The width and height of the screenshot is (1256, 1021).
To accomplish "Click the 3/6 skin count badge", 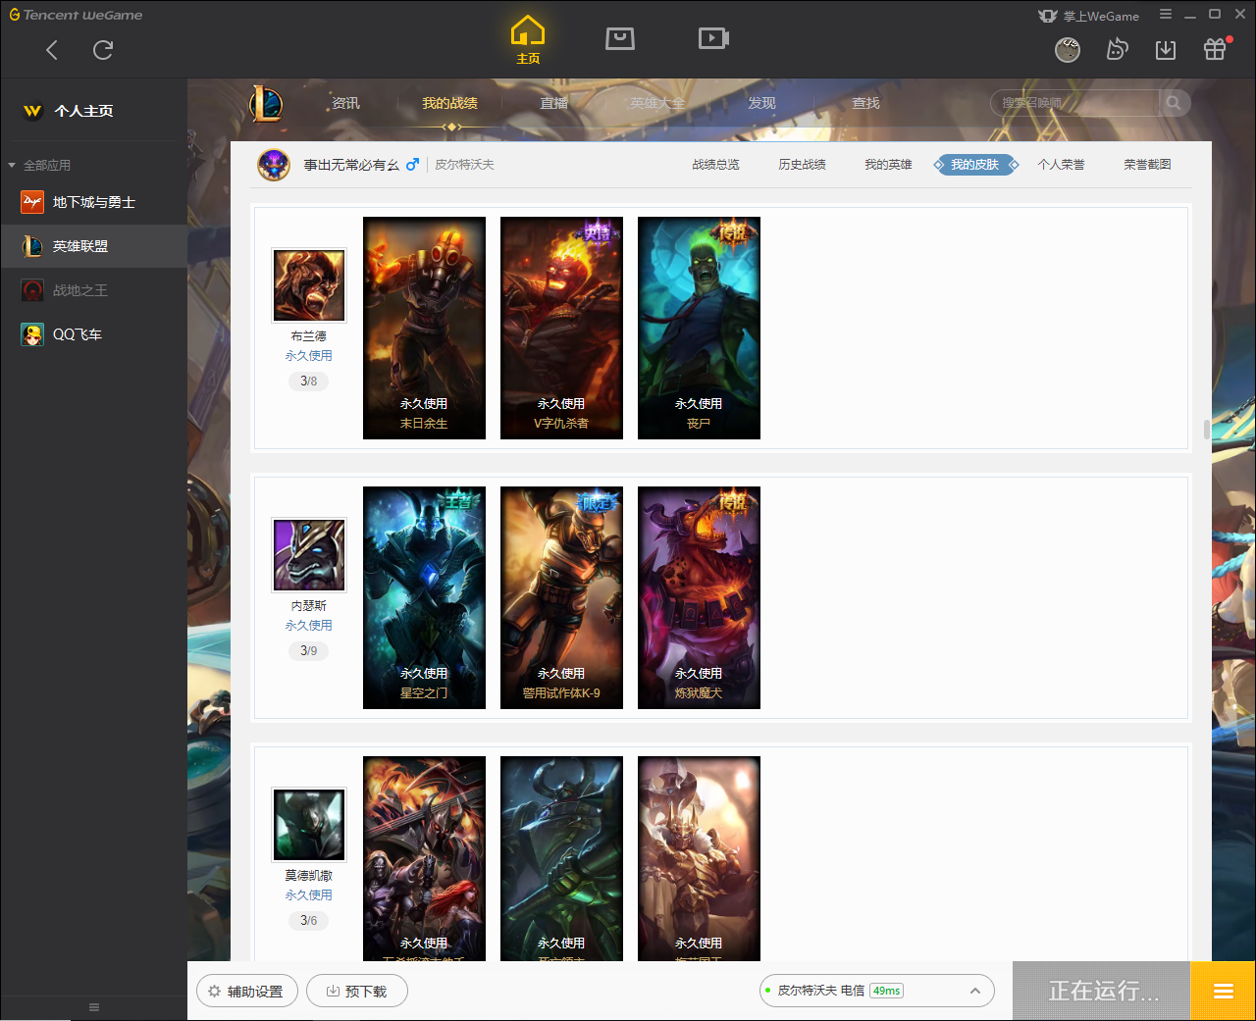I will [x=308, y=920].
